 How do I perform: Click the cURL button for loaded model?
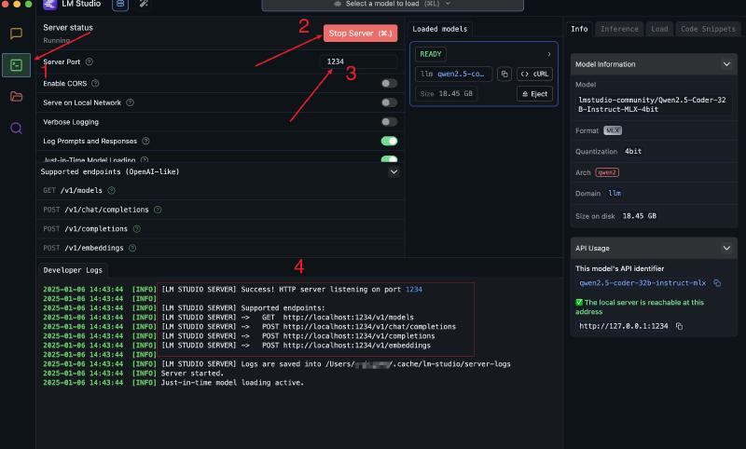(x=534, y=75)
